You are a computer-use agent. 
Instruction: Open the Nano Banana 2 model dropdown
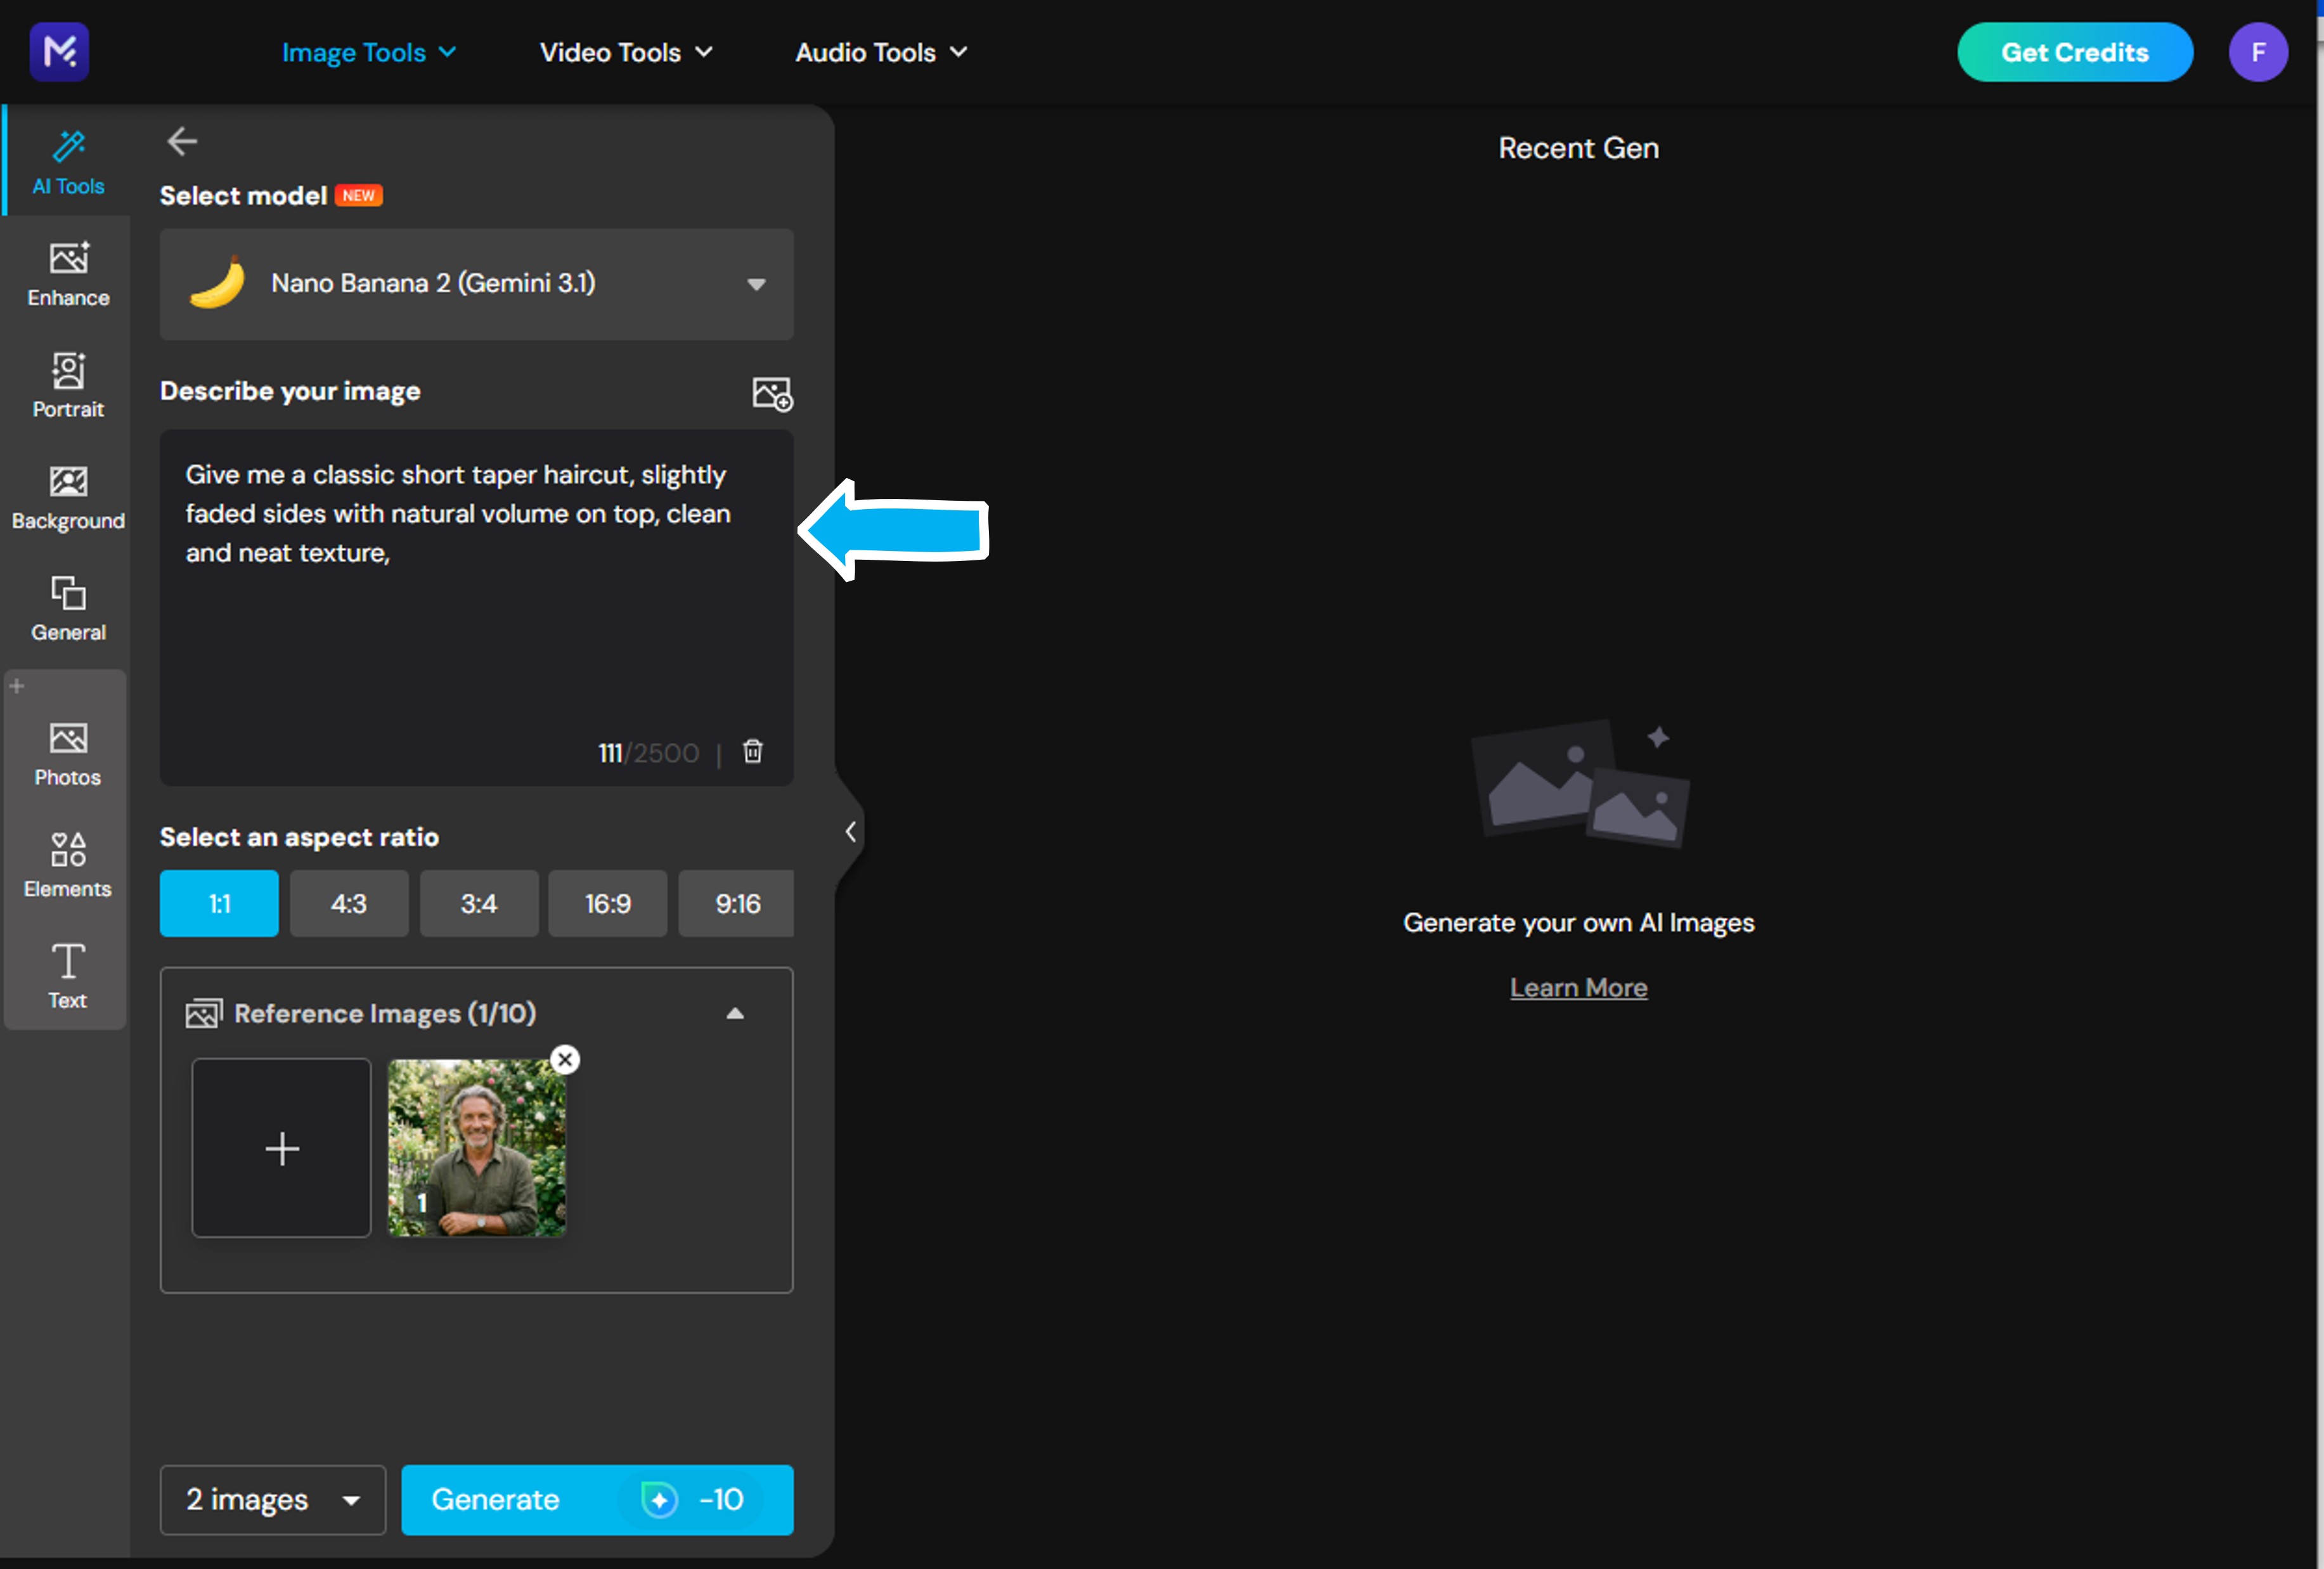pos(476,284)
